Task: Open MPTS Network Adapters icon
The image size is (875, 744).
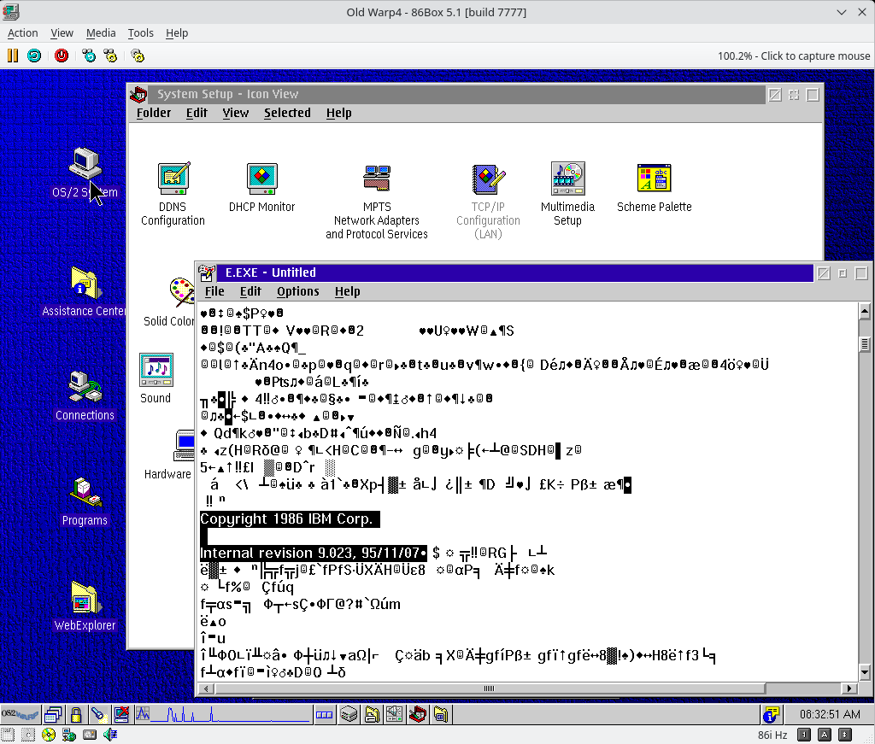Action: pos(376,179)
